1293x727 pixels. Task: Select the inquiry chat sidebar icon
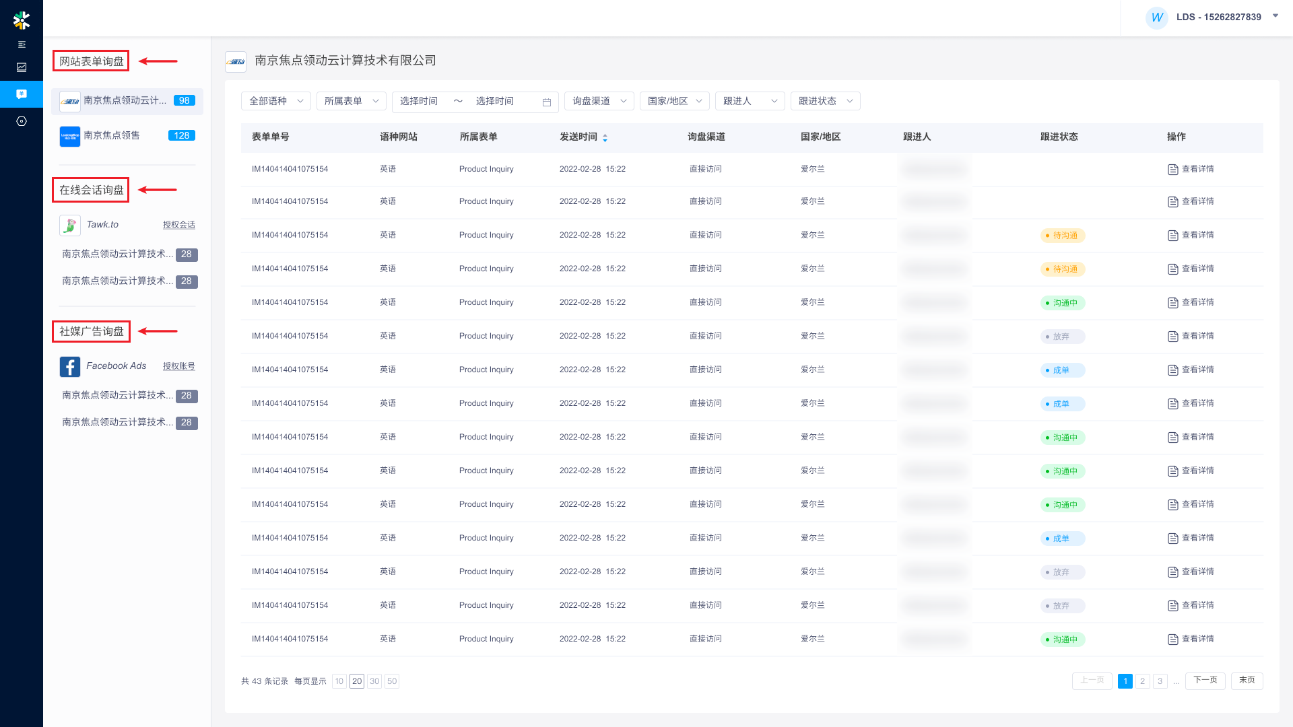click(22, 94)
